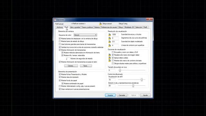Switch to the Abrir y guardar tab
This screenshot has height=116, width=206.
coord(75,27)
